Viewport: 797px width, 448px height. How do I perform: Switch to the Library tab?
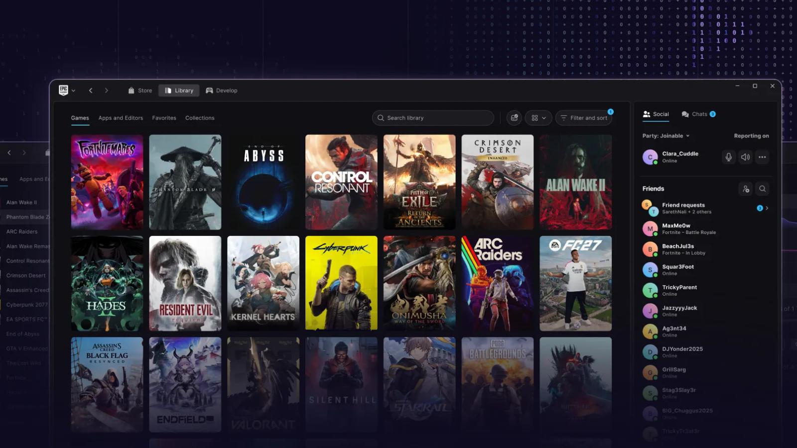click(x=179, y=91)
